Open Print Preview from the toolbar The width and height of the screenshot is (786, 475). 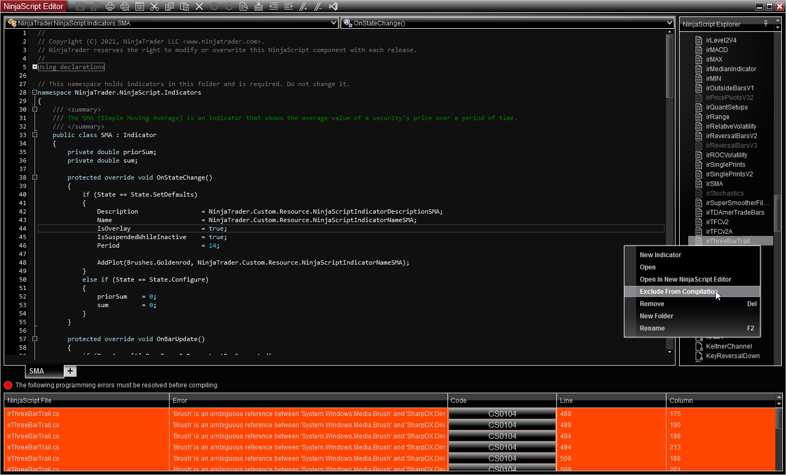[125, 6]
